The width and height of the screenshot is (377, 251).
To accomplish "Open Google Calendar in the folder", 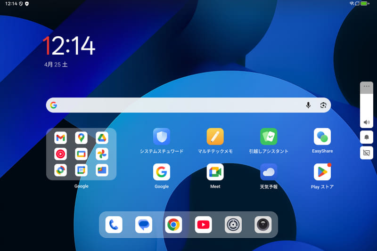I will tap(81, 170).
